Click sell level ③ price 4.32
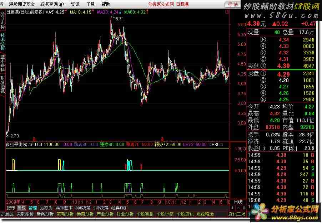This screenshot has height=223, width=322. pos(284,53)
